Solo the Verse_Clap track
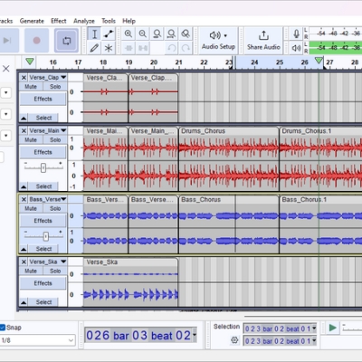This screenshot has width=362, height=362. pyautogui.click(x=55, y=87)
